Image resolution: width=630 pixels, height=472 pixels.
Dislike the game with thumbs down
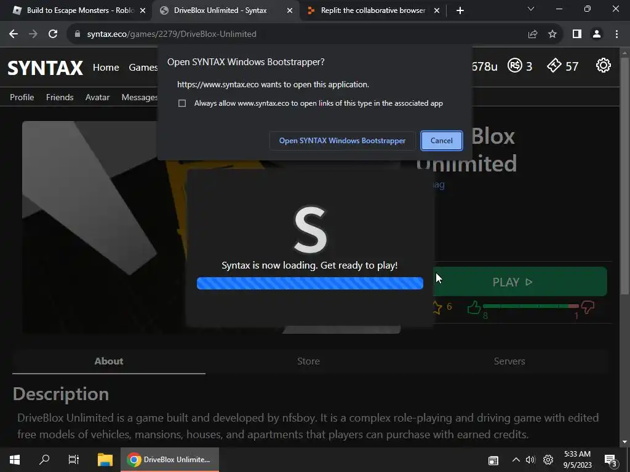588,307
